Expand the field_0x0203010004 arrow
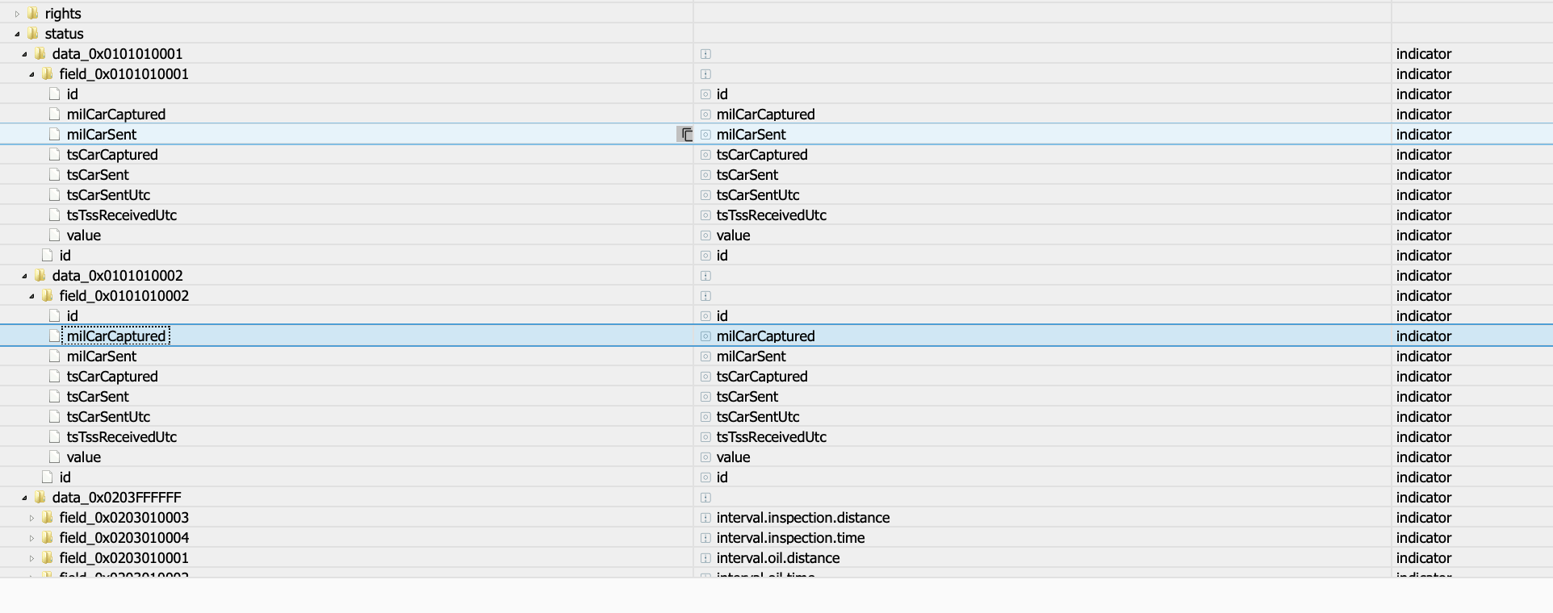This screenshot has height=613, width=1553. pyautogui.click(x=31, y=538)
